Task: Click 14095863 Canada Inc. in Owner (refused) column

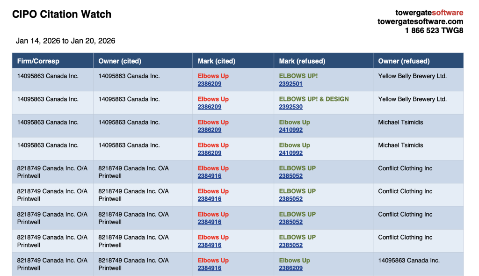Action: pyautogui.click(x=409, y=261)
